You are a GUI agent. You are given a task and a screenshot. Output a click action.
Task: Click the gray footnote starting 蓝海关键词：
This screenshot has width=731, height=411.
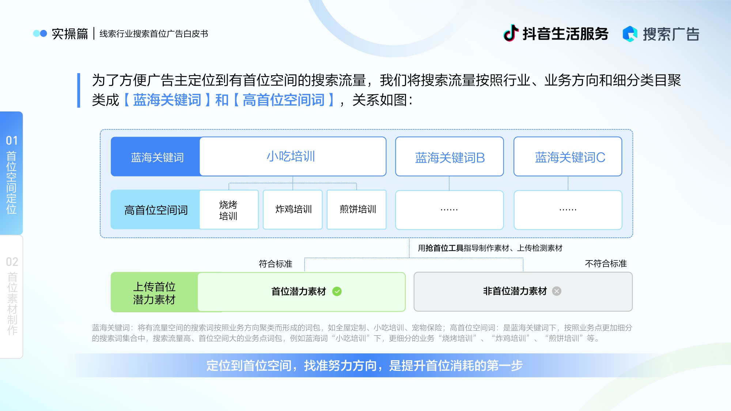(x=362, y=333)
